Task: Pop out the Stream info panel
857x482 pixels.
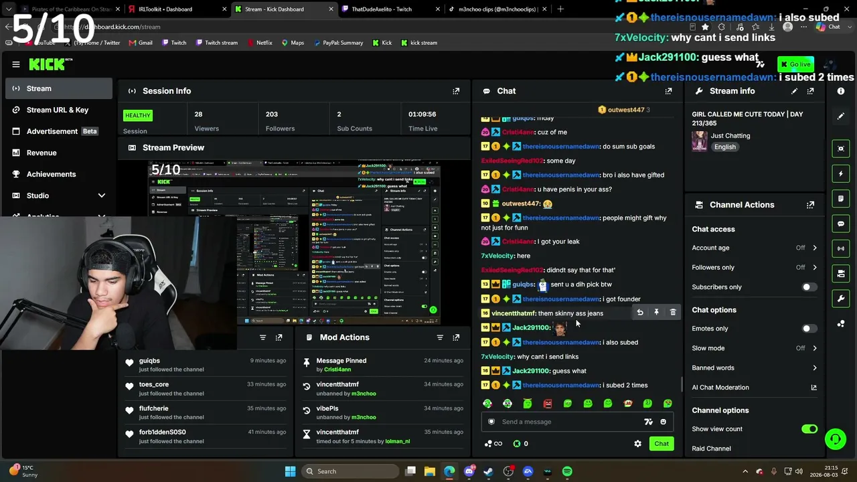Action: click(x=810, y=91)
